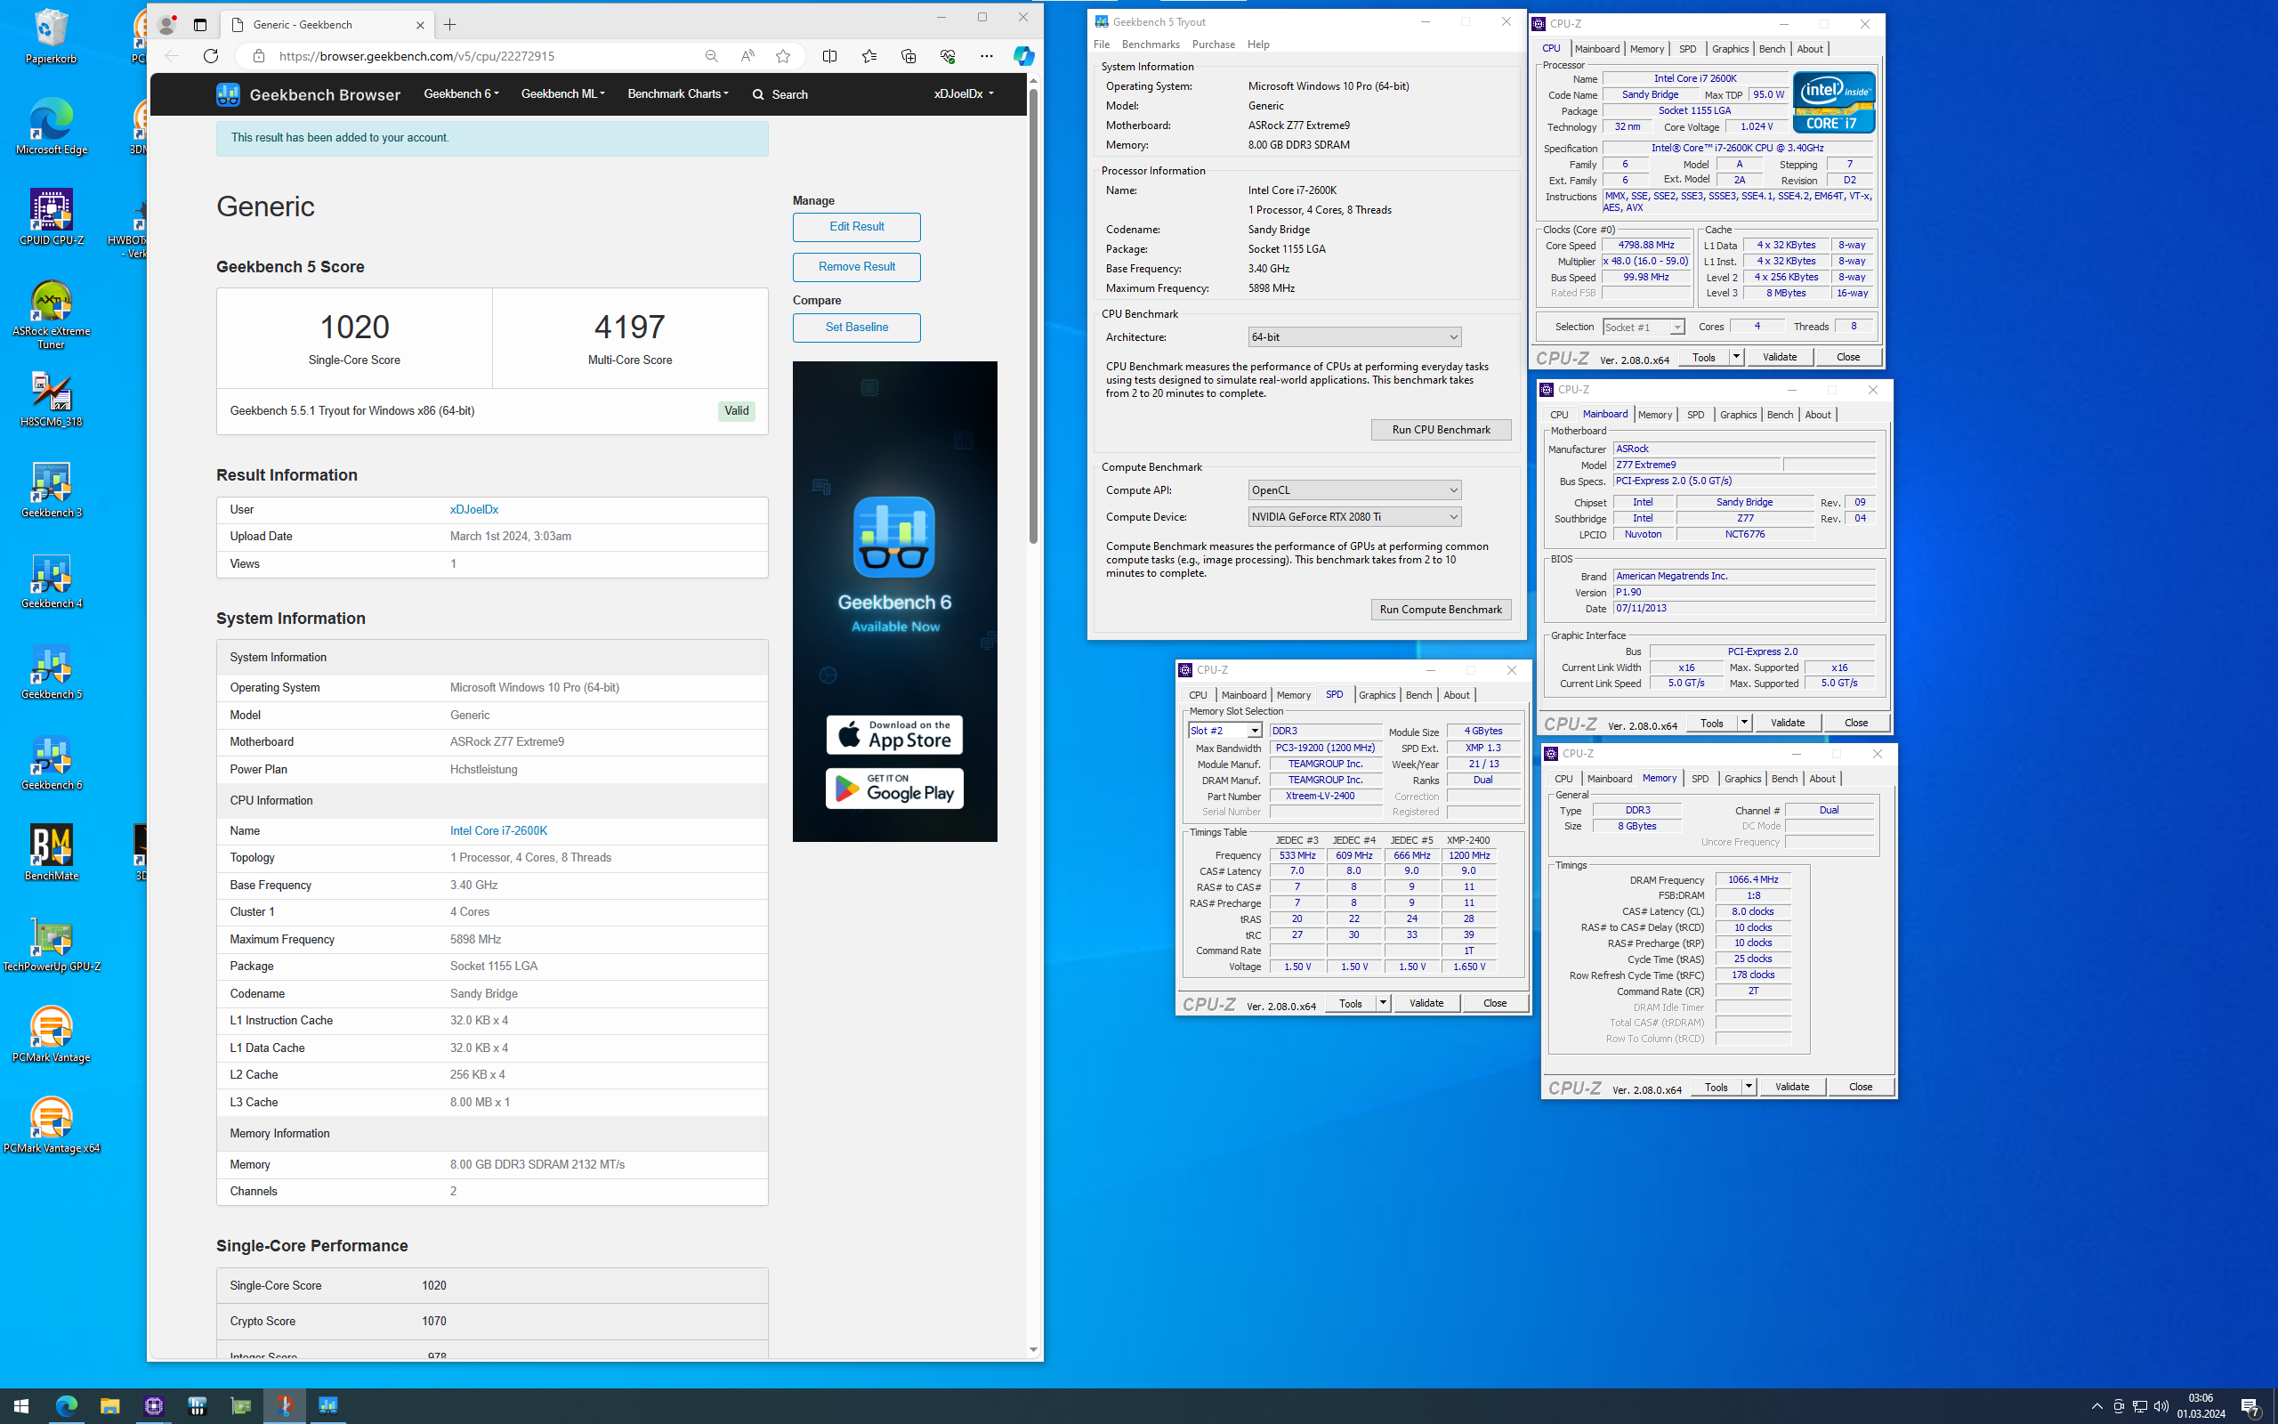The image size is (2278, 1424).
Task: Open BenchMate desktop shortcut
Action: tap(51, 853)
